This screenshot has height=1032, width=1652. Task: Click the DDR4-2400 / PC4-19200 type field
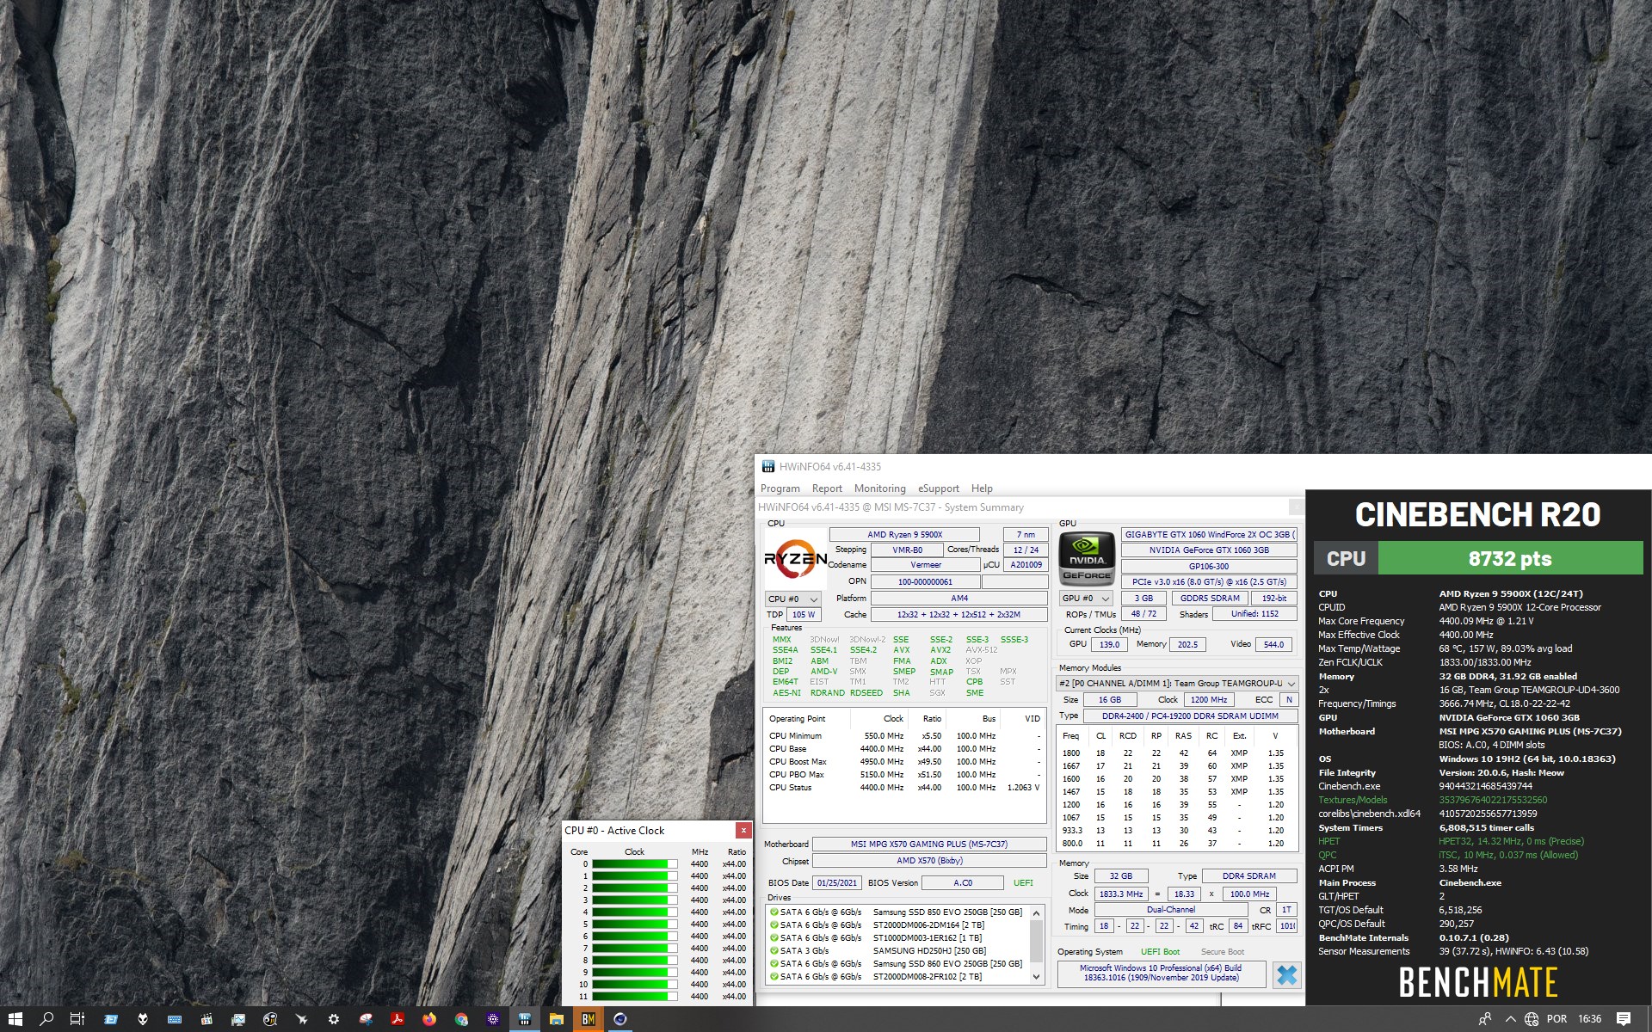pos(1190,716)
